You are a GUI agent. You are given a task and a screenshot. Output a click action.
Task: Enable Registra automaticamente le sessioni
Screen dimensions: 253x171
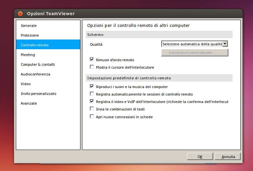(x=92, y=94)
